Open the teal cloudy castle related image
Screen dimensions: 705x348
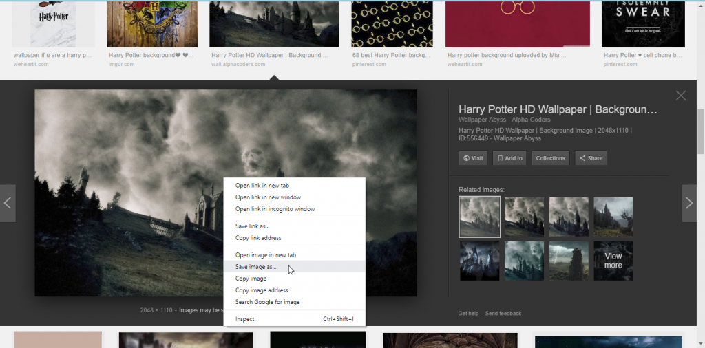524,261
